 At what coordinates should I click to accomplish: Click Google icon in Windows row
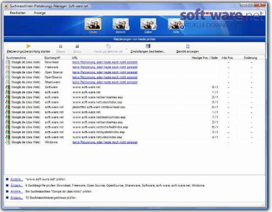click(8, 142)
